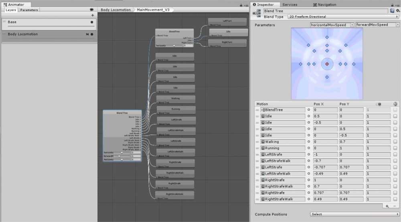The width and height of the screenshot is (401, 222).
Task: Enable mirror checkbox for RightStrafe 0.707 row
Action: [395, 193]
